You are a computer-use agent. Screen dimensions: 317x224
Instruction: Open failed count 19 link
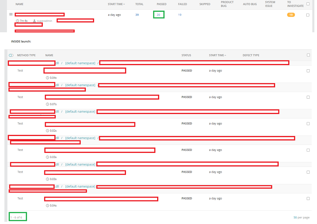coord(180,15)
